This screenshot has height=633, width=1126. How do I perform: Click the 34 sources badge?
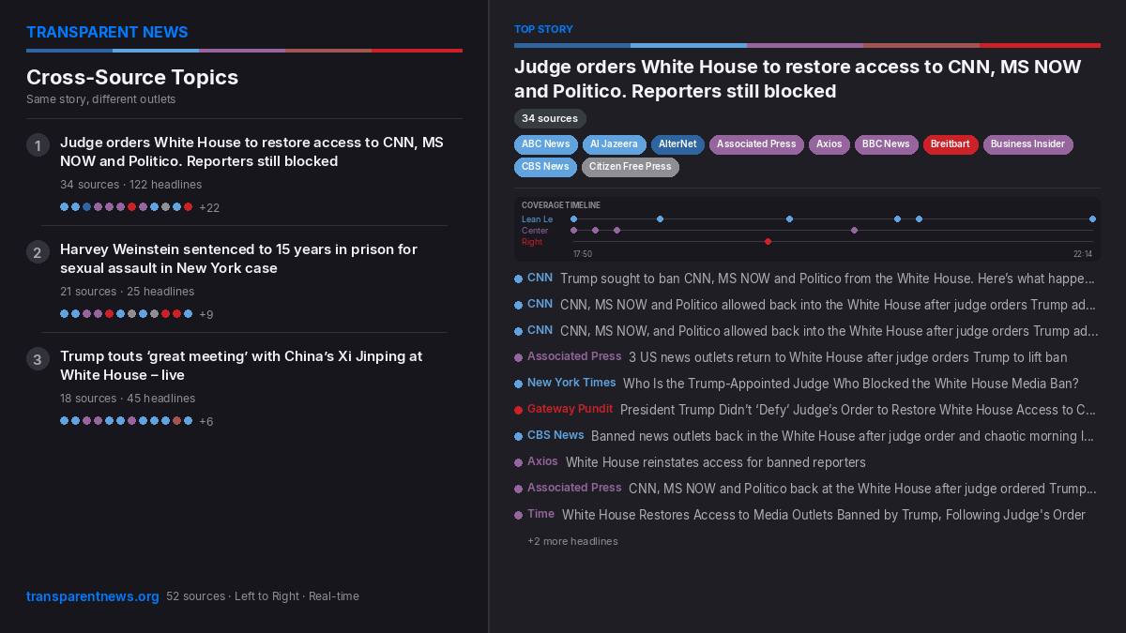(550, 119)
